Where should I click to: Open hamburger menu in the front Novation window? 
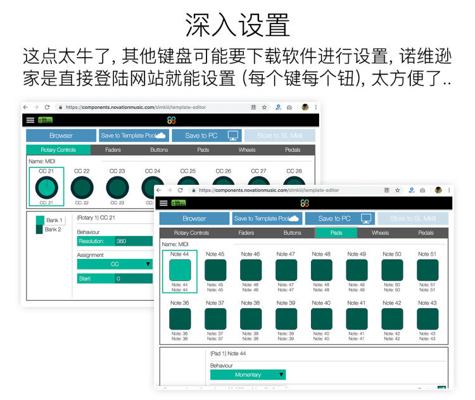tap(163, 203)
